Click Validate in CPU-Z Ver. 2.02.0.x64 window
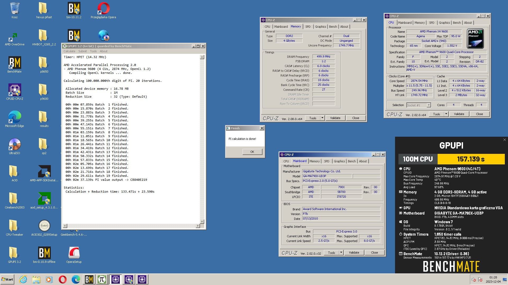This screenshot has width=508, height=285. (459, 114)
